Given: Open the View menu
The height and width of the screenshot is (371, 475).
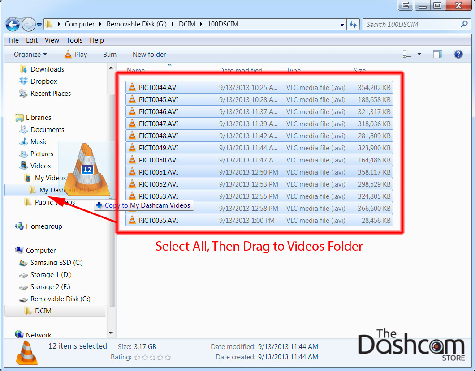Looking at the screenshot, I should click(52, 40).
